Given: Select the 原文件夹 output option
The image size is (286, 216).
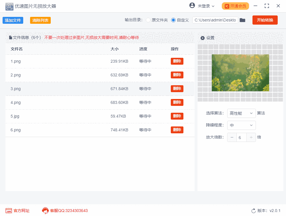Looking at the screenshot, I should coord(148,20).
